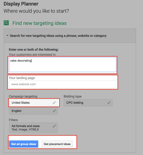
Task: Open the United States campaign targeting selector
Action: point(33,103)
